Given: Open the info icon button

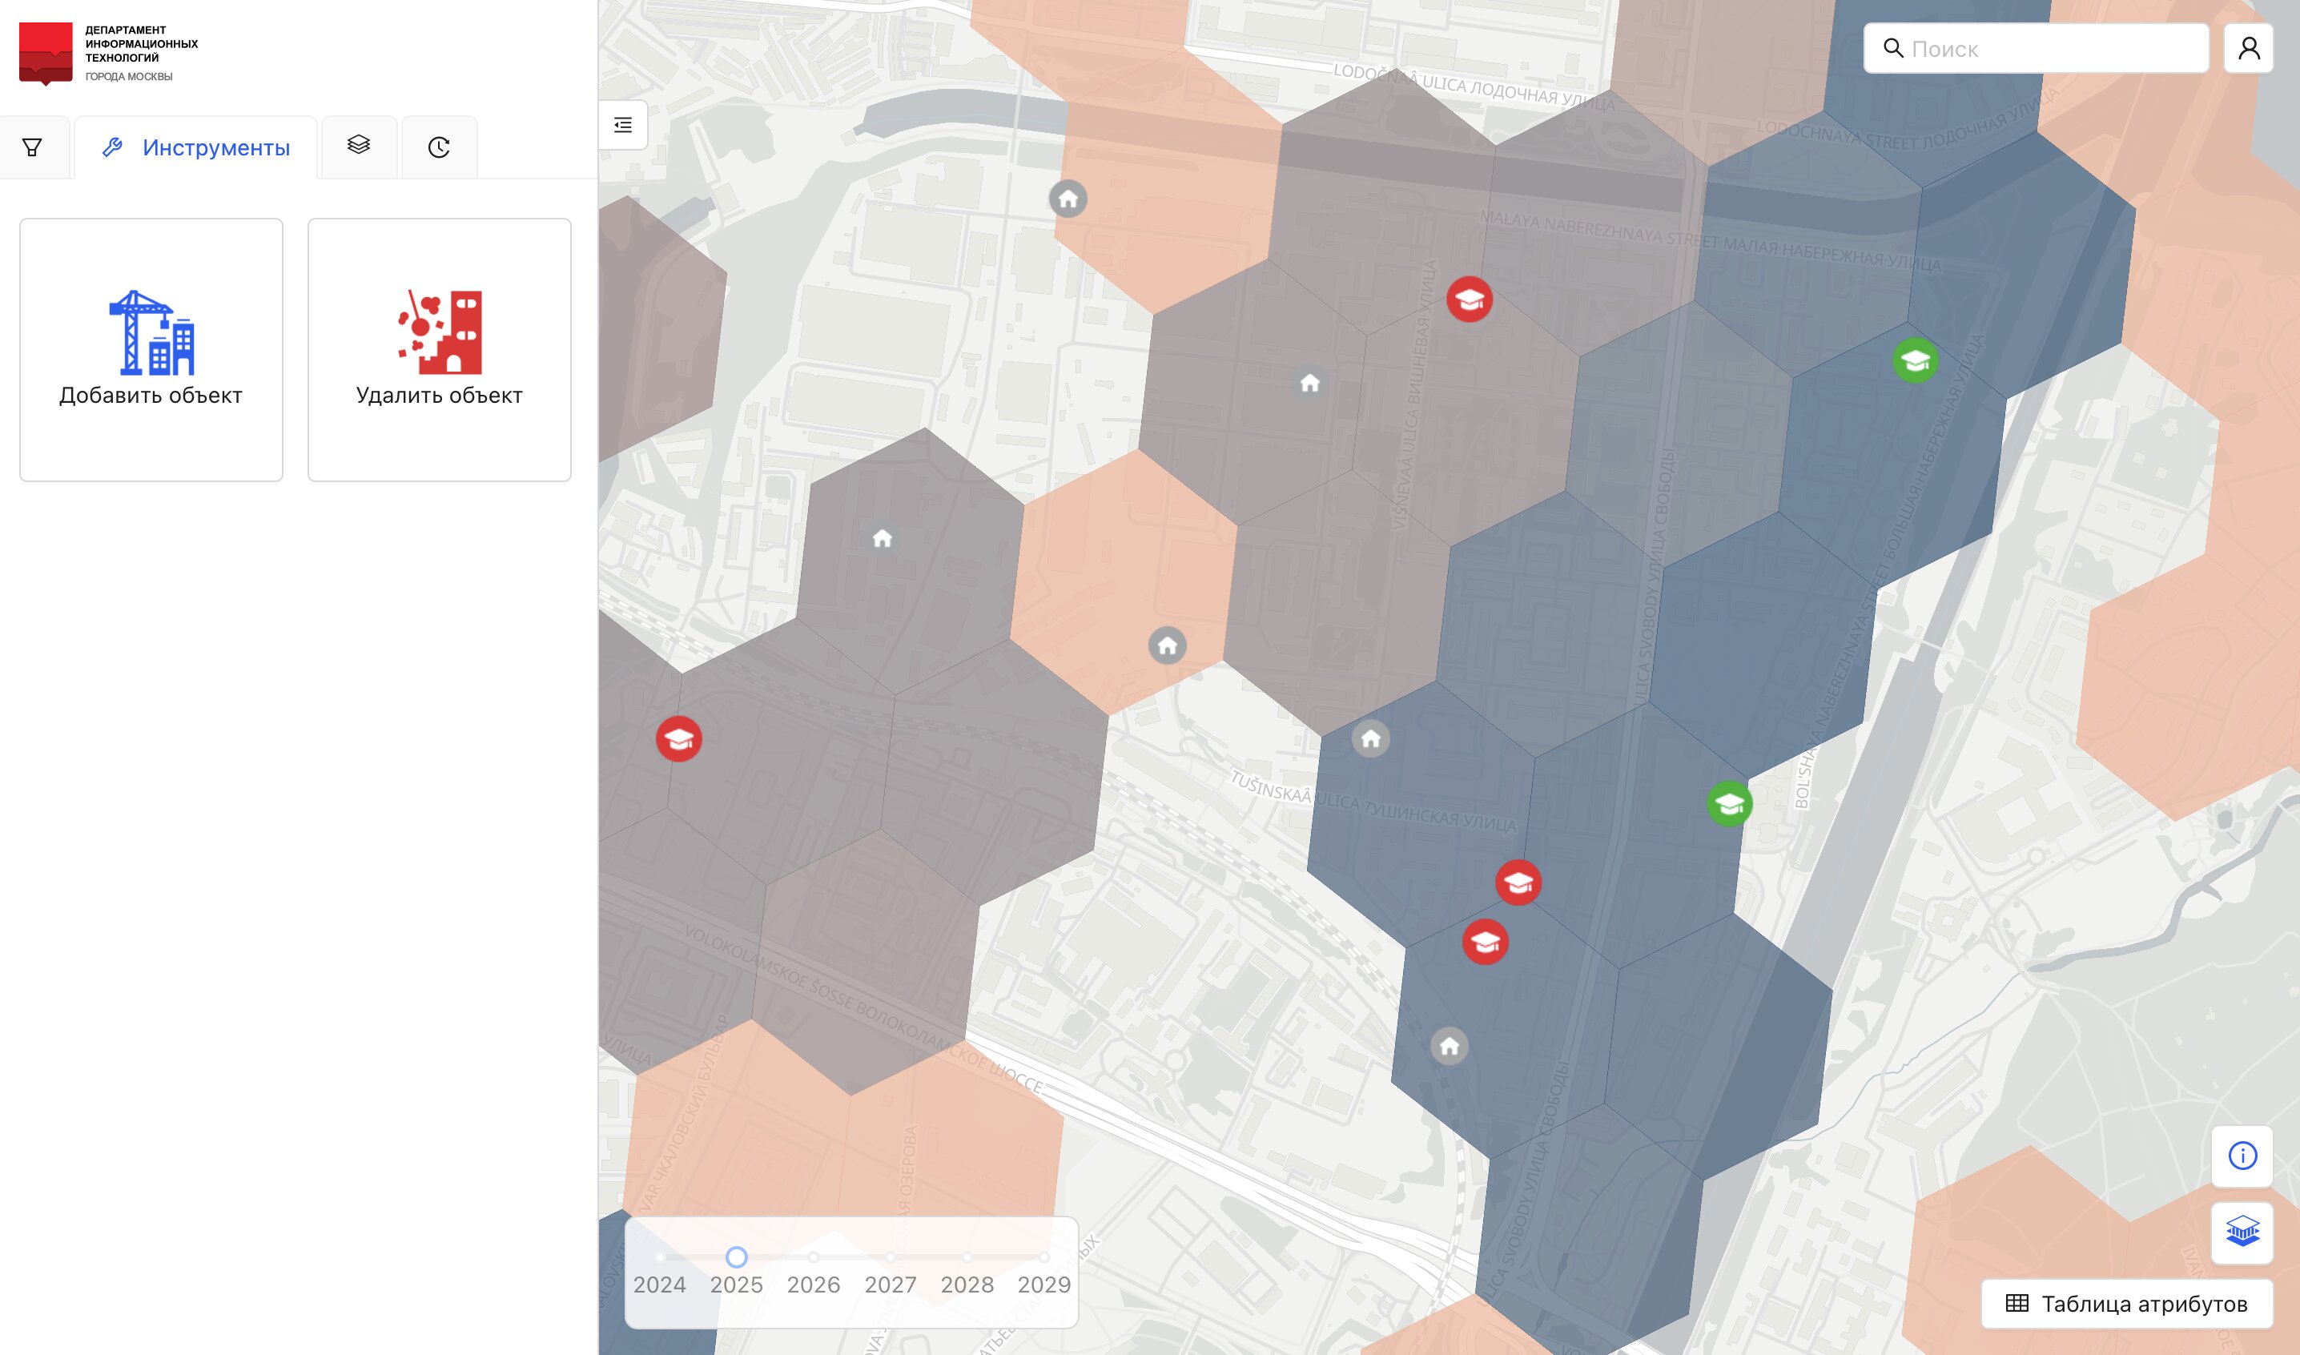Looking at the screenshot, I should (x=2242, y=1156).
